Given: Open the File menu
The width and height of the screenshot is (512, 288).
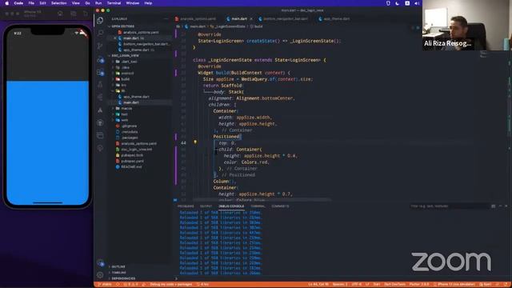Looking at the screenshot, I should tap(31, 3).
